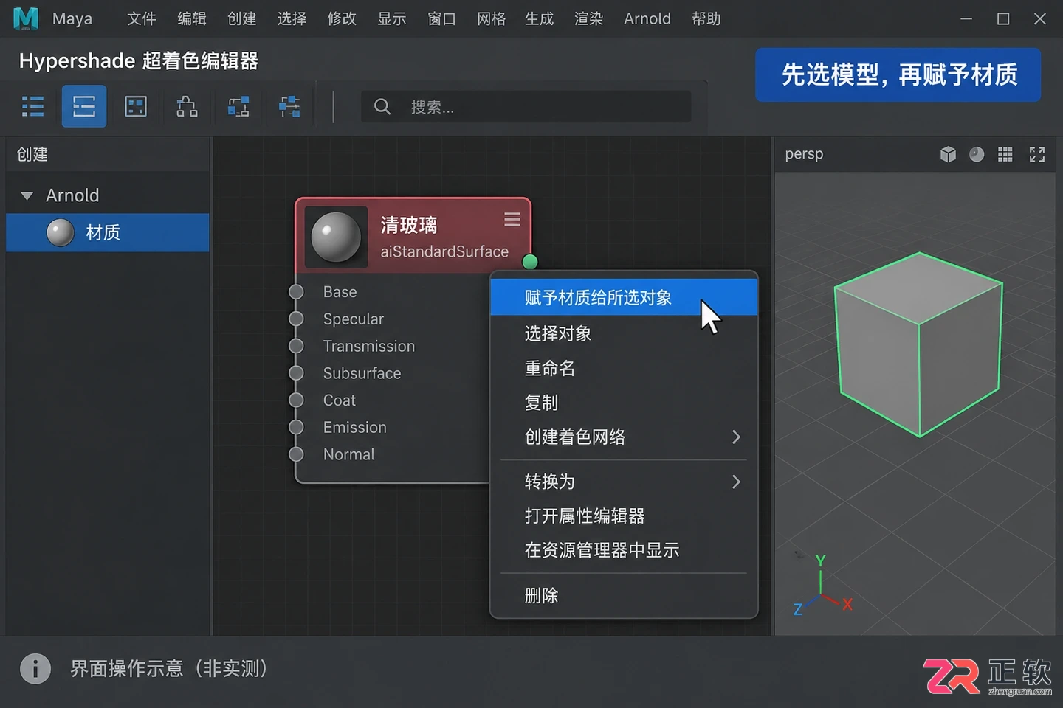The image size is (1063, 708).
Task: Click the green-outlined cube in persp viewport
Action: 918,345
